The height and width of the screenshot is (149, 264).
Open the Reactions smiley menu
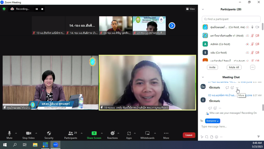[x=112, y=135]
